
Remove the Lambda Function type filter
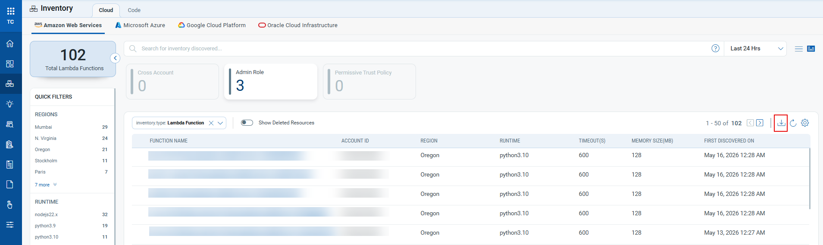(211, 123)
